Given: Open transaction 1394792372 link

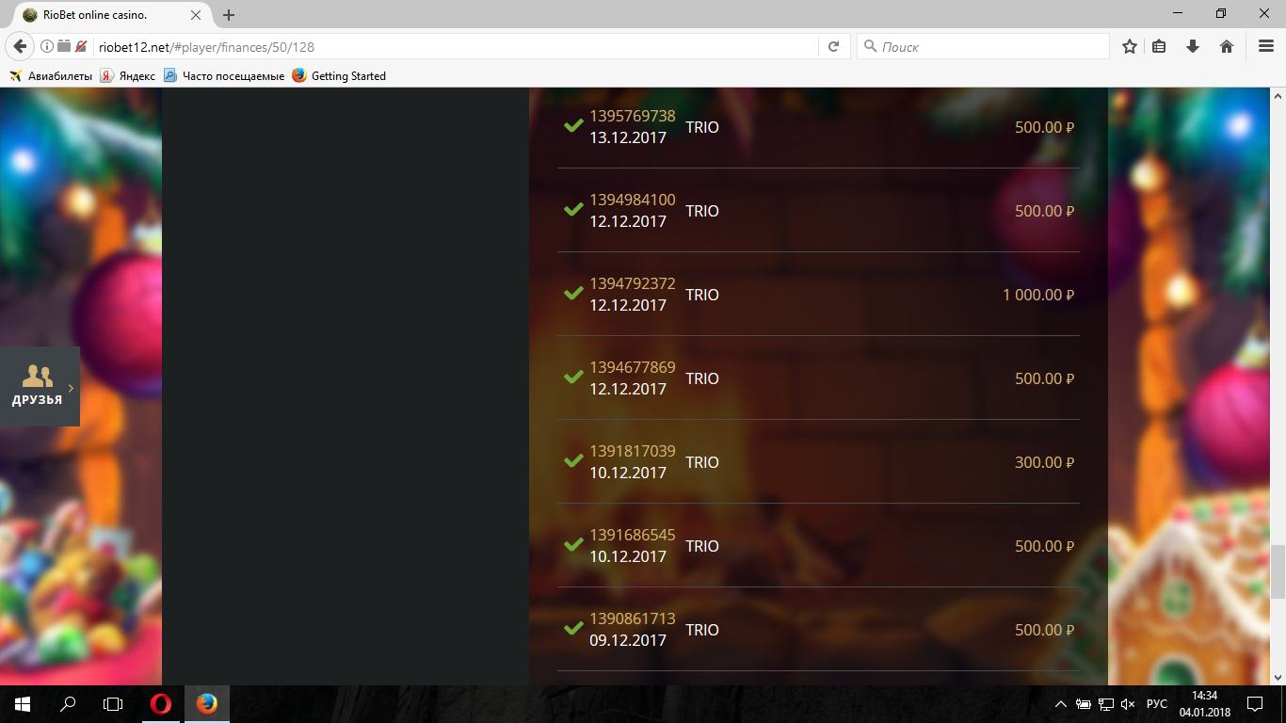Looking at the screenshot, I should click(633, 283).
